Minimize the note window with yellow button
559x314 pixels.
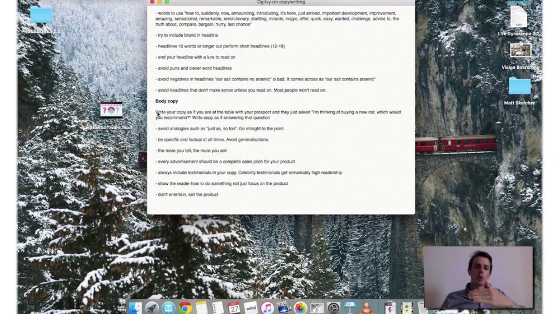point(159,2)
